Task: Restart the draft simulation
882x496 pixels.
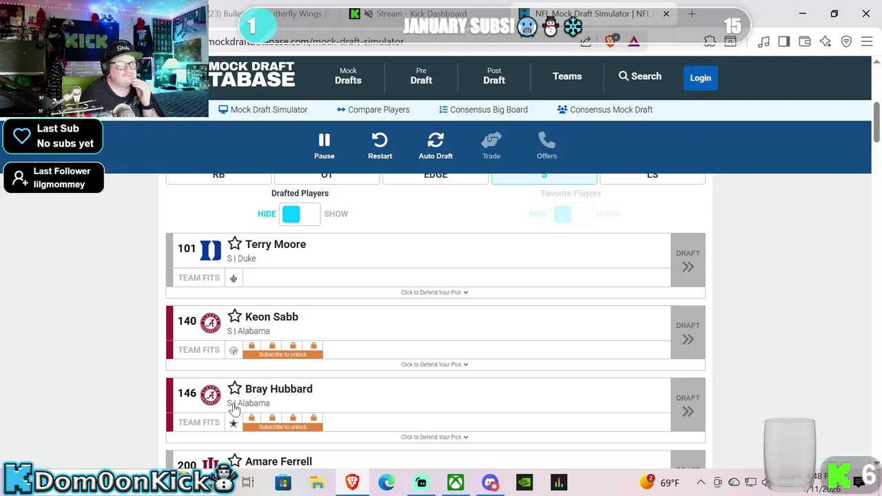Action: pyautogui.click(x=380, y=146)
